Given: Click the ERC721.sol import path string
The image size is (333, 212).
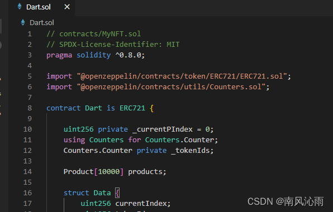Looking at the screenshot, I should [182, 76].
